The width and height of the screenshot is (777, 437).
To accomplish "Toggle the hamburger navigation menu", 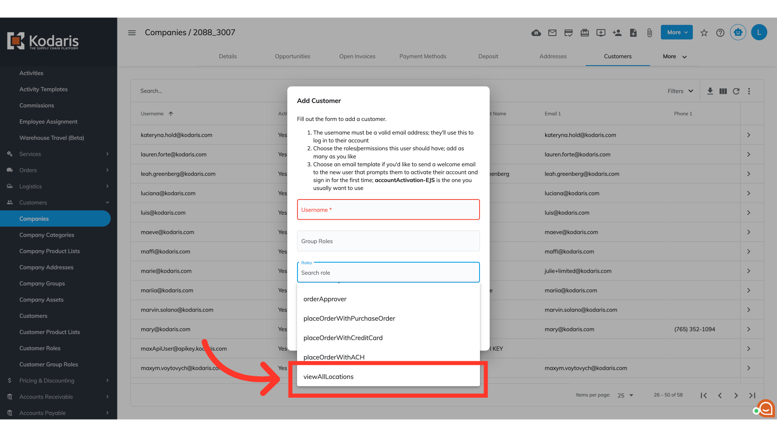I will 132,32.
